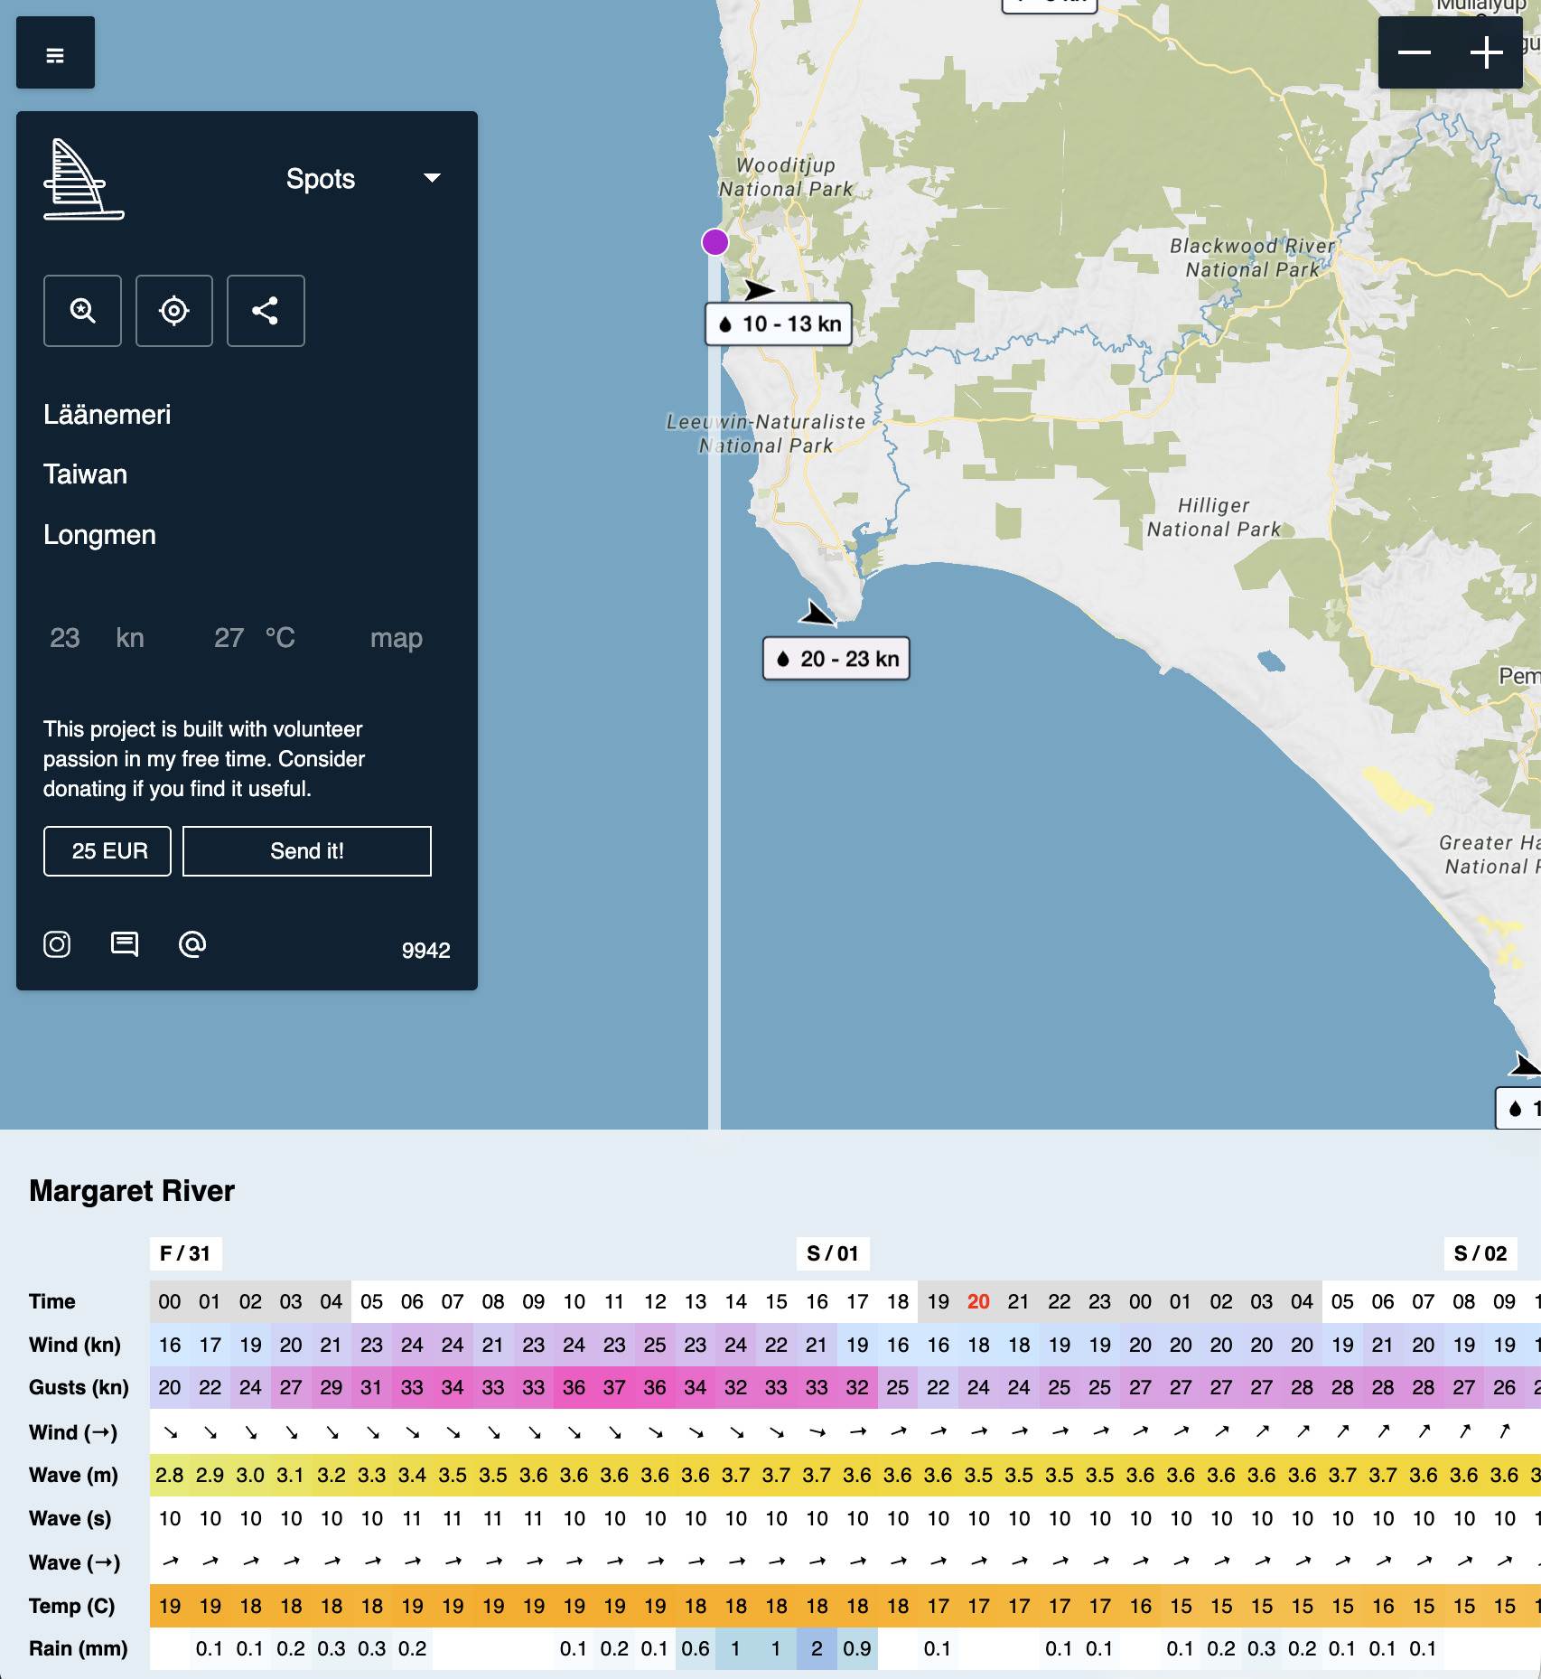
Task: Zoom in on the map
Action: pyautogui.click(x=1486, y=52)
